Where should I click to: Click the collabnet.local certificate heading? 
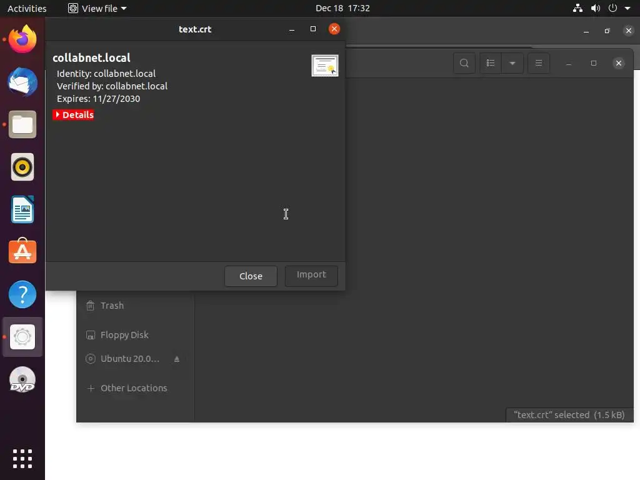(91, 58)
